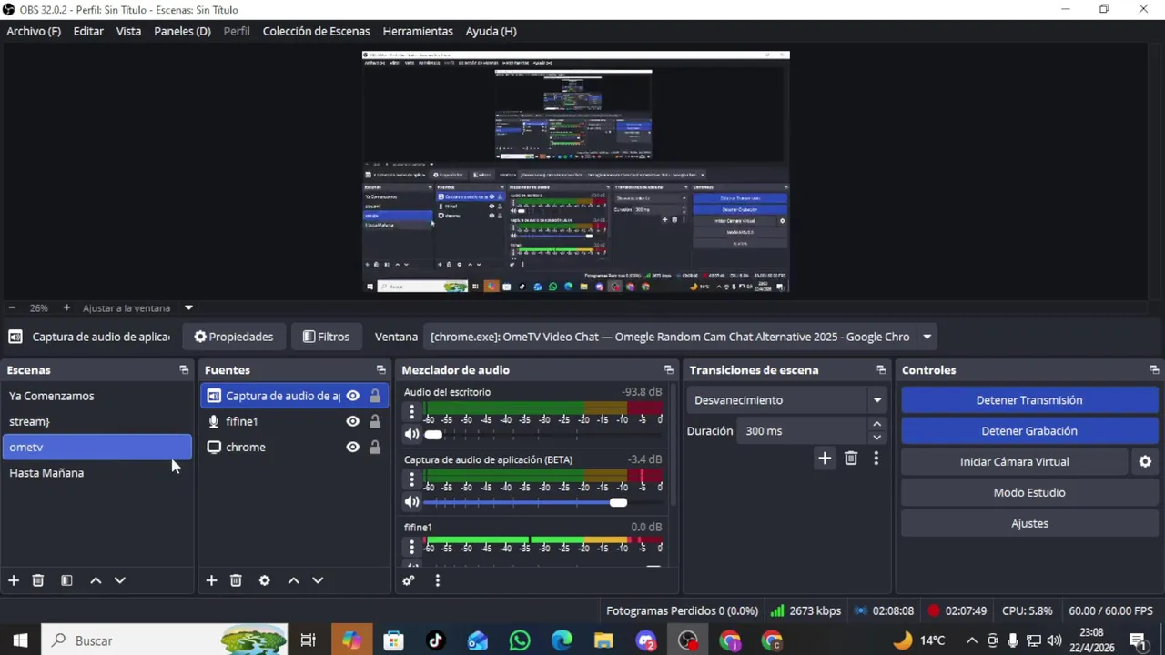Image resolution: width=1165 pixels, height=655 pixels.
Task: Click Detener Grabación button
Action: [1029, 431]
